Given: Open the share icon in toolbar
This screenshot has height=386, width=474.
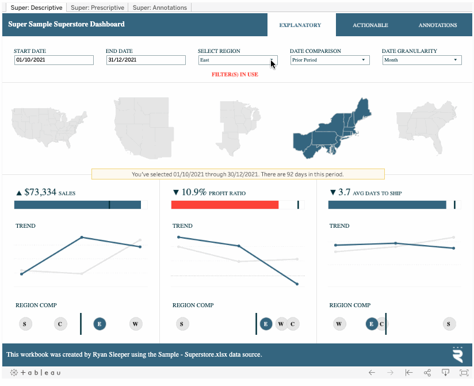Looking at the screenshot, I should tap(427, 373).
